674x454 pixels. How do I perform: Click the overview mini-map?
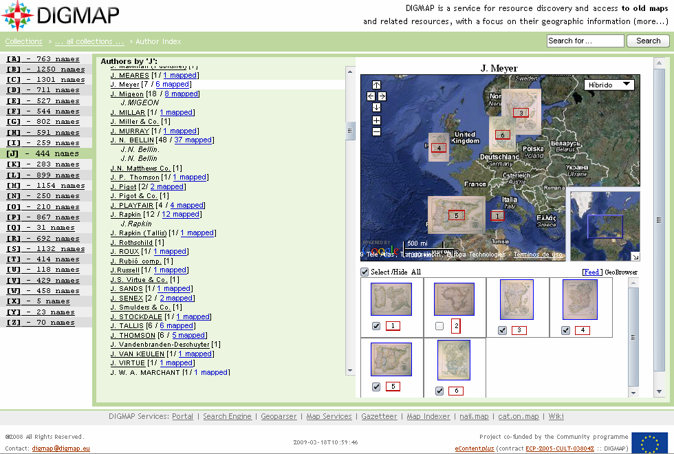click(x=605, y=226)
